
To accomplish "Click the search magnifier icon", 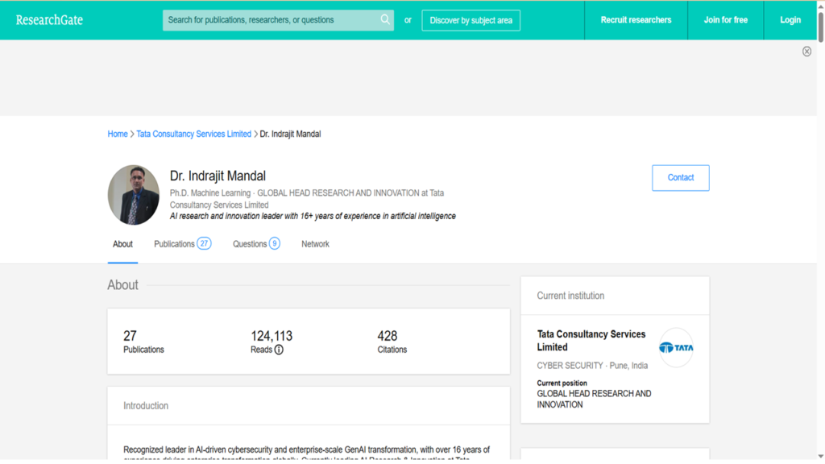I will click(385, 19).
